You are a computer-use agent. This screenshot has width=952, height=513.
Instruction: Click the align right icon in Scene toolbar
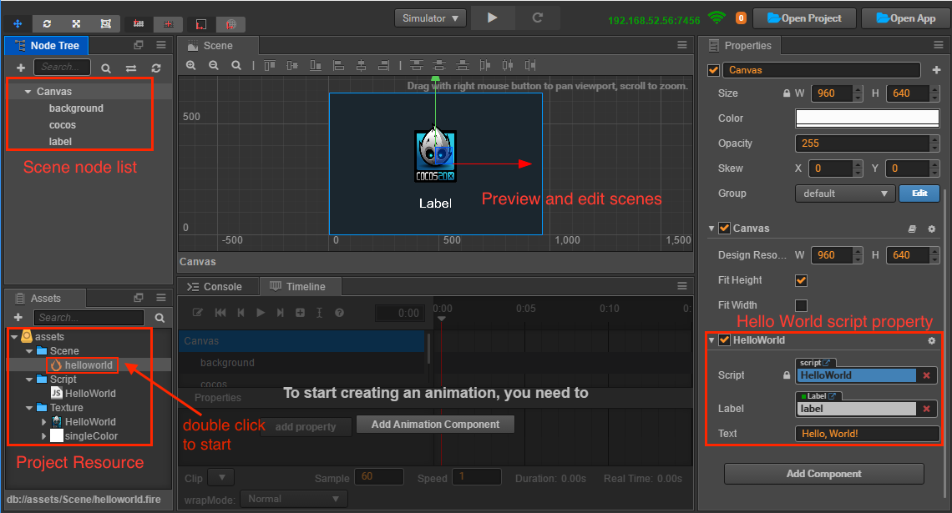pos(383,65)
